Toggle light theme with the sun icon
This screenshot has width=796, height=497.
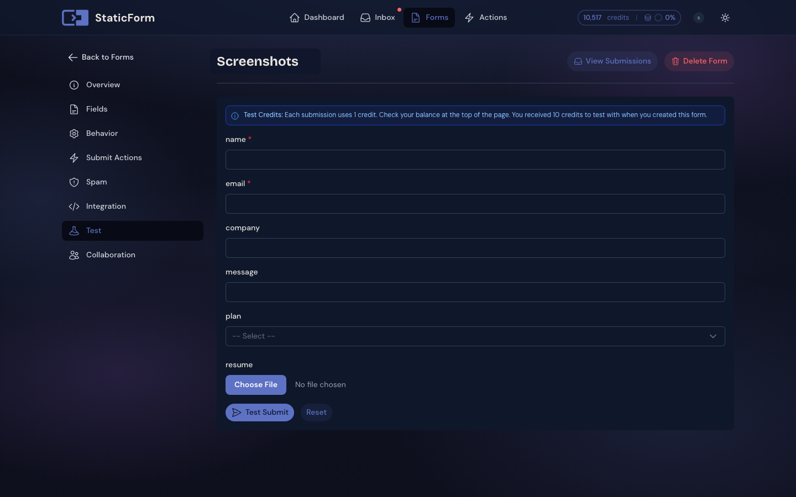pyautogui.click(x=725, y=18)
